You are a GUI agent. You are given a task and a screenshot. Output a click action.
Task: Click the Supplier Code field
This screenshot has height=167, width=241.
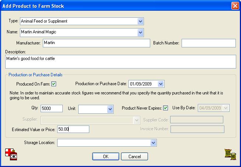(x=197, y=120)
